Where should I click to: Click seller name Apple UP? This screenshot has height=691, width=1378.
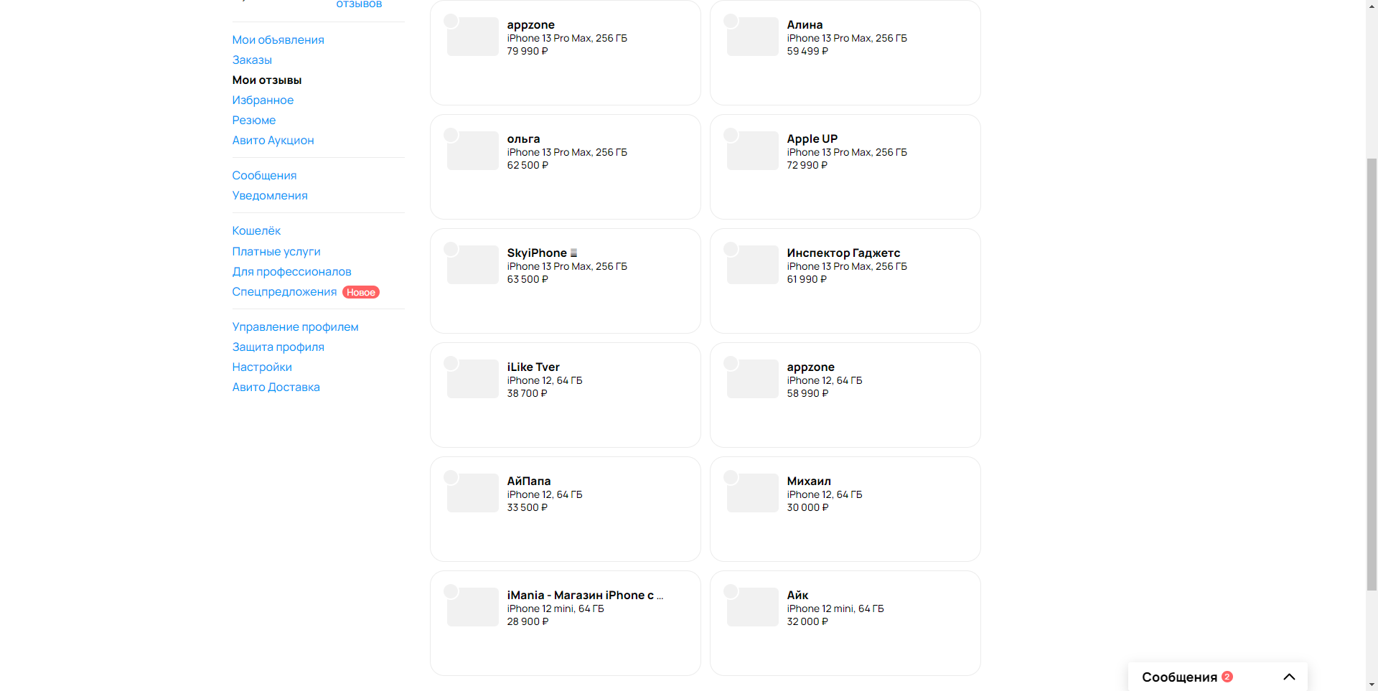(812, 139)
